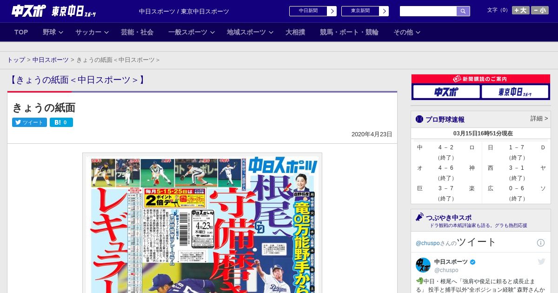Open プロ野球速報 詳細 link
The height and width of the screenshot is (293, 558).
[539, 119]
